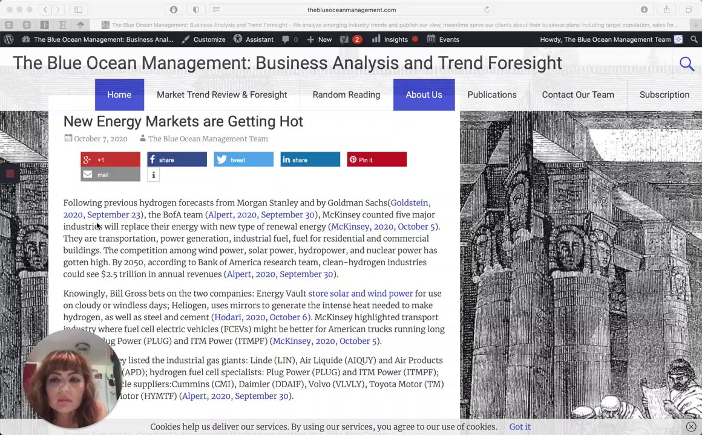
Task: Add a new tab with plus icon
Action: coord(696,25)
